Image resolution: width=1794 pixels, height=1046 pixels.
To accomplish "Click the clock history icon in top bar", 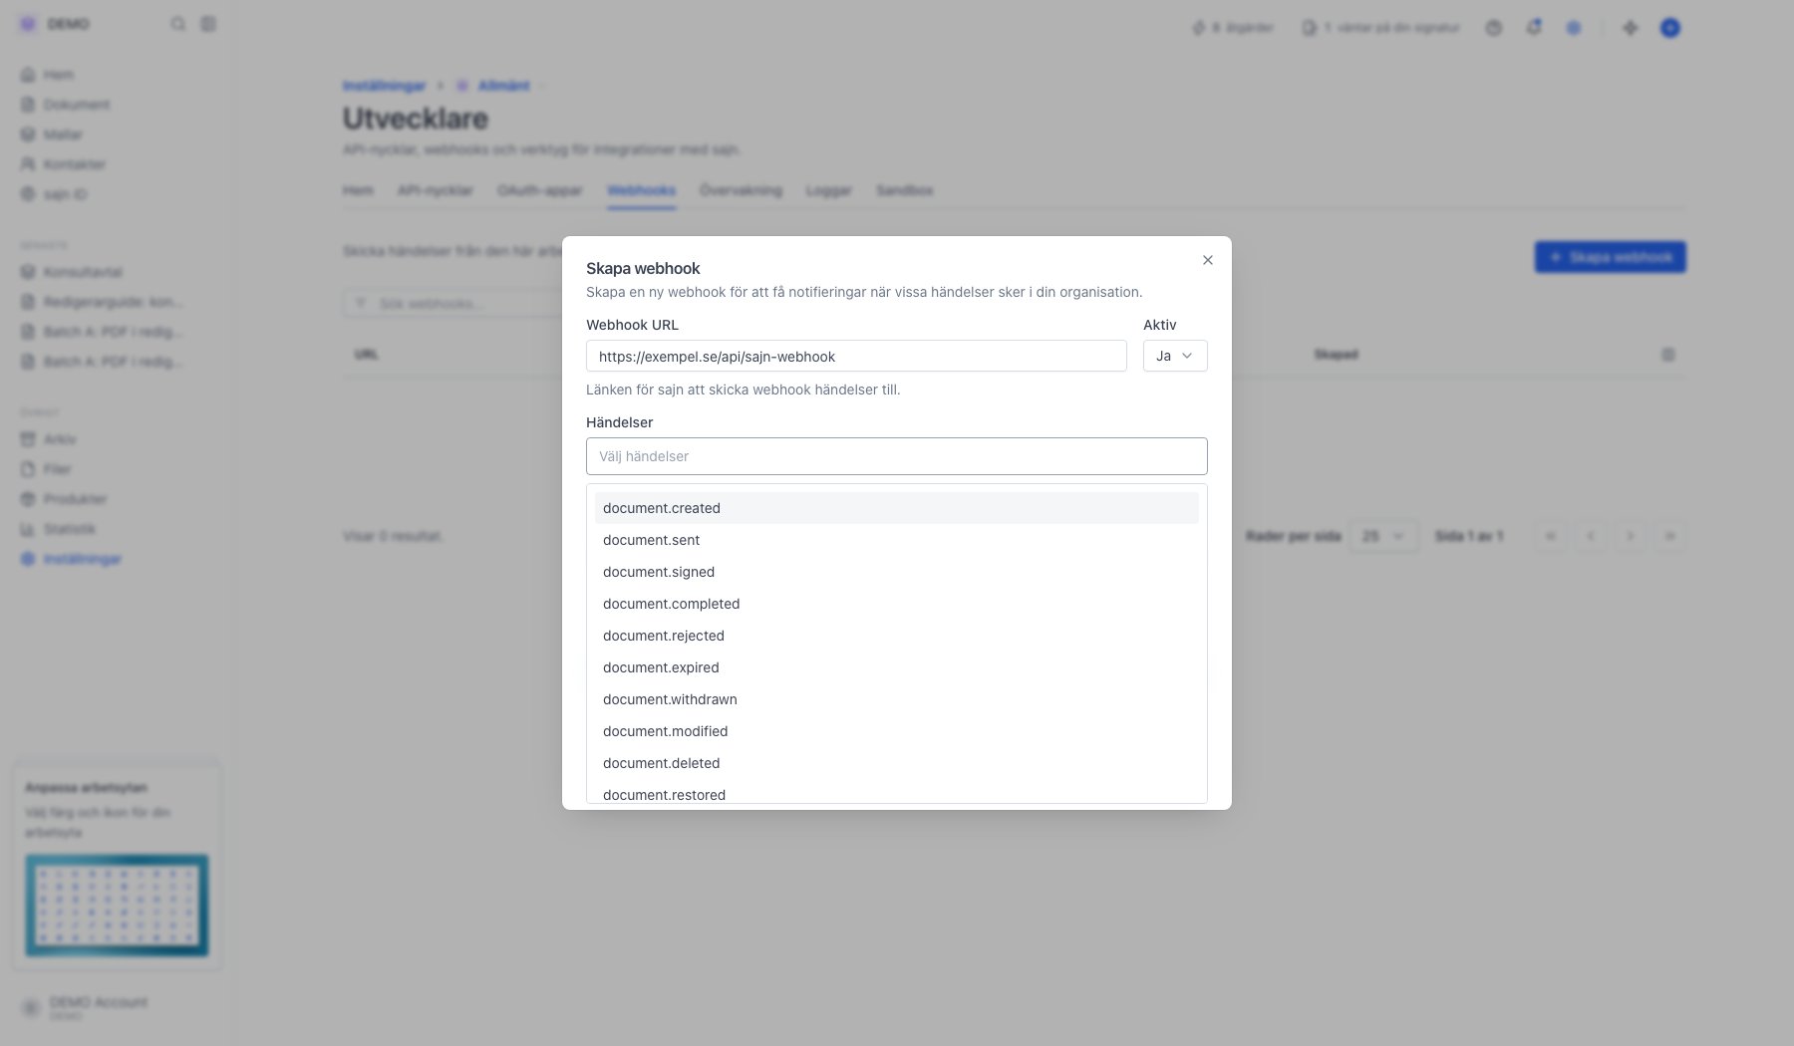I will [x=1493, y=28].
